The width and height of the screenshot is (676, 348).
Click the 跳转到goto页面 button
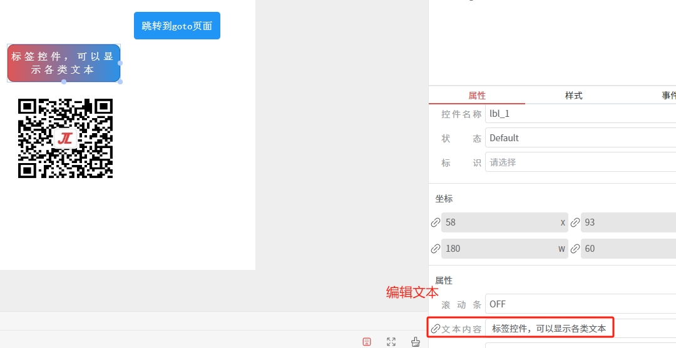(177, 26)
